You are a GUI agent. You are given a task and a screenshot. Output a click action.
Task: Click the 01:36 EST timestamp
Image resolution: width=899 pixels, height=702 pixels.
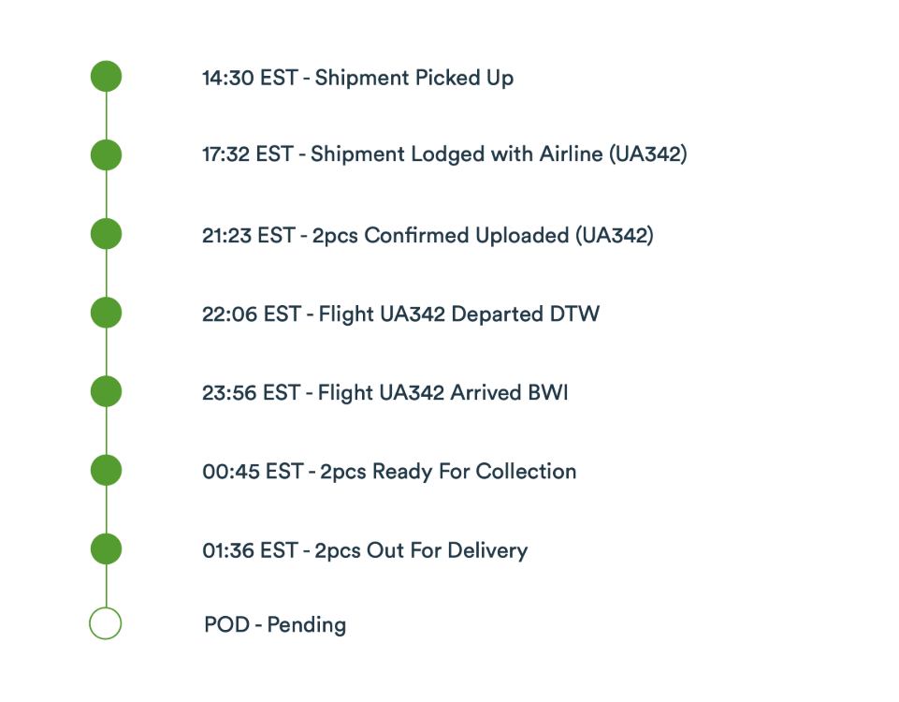249,550
